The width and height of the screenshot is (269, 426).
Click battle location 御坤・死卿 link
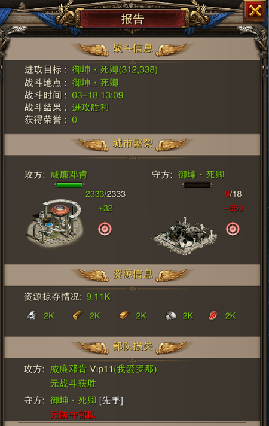[x=95, y=83]
